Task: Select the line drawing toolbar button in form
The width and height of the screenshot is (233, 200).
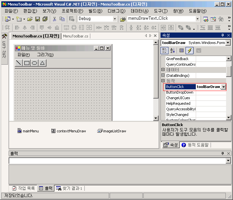Action: tap(19, 63)
